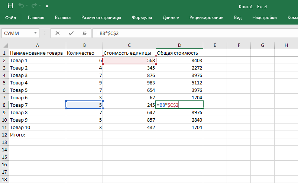298x183 pixels.
Task: Click inside the formula bar text
Action: pos(108,33)
